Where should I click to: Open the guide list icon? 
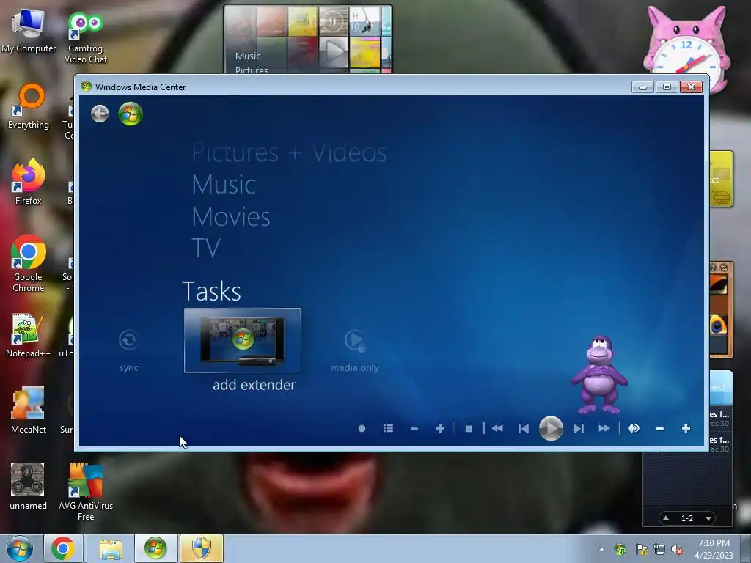coord(389,428)
